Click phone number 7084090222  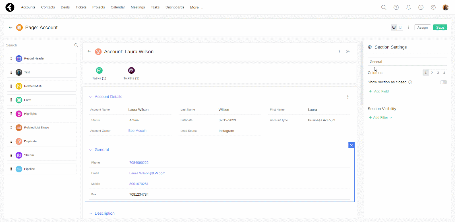[x=139, y=163]
